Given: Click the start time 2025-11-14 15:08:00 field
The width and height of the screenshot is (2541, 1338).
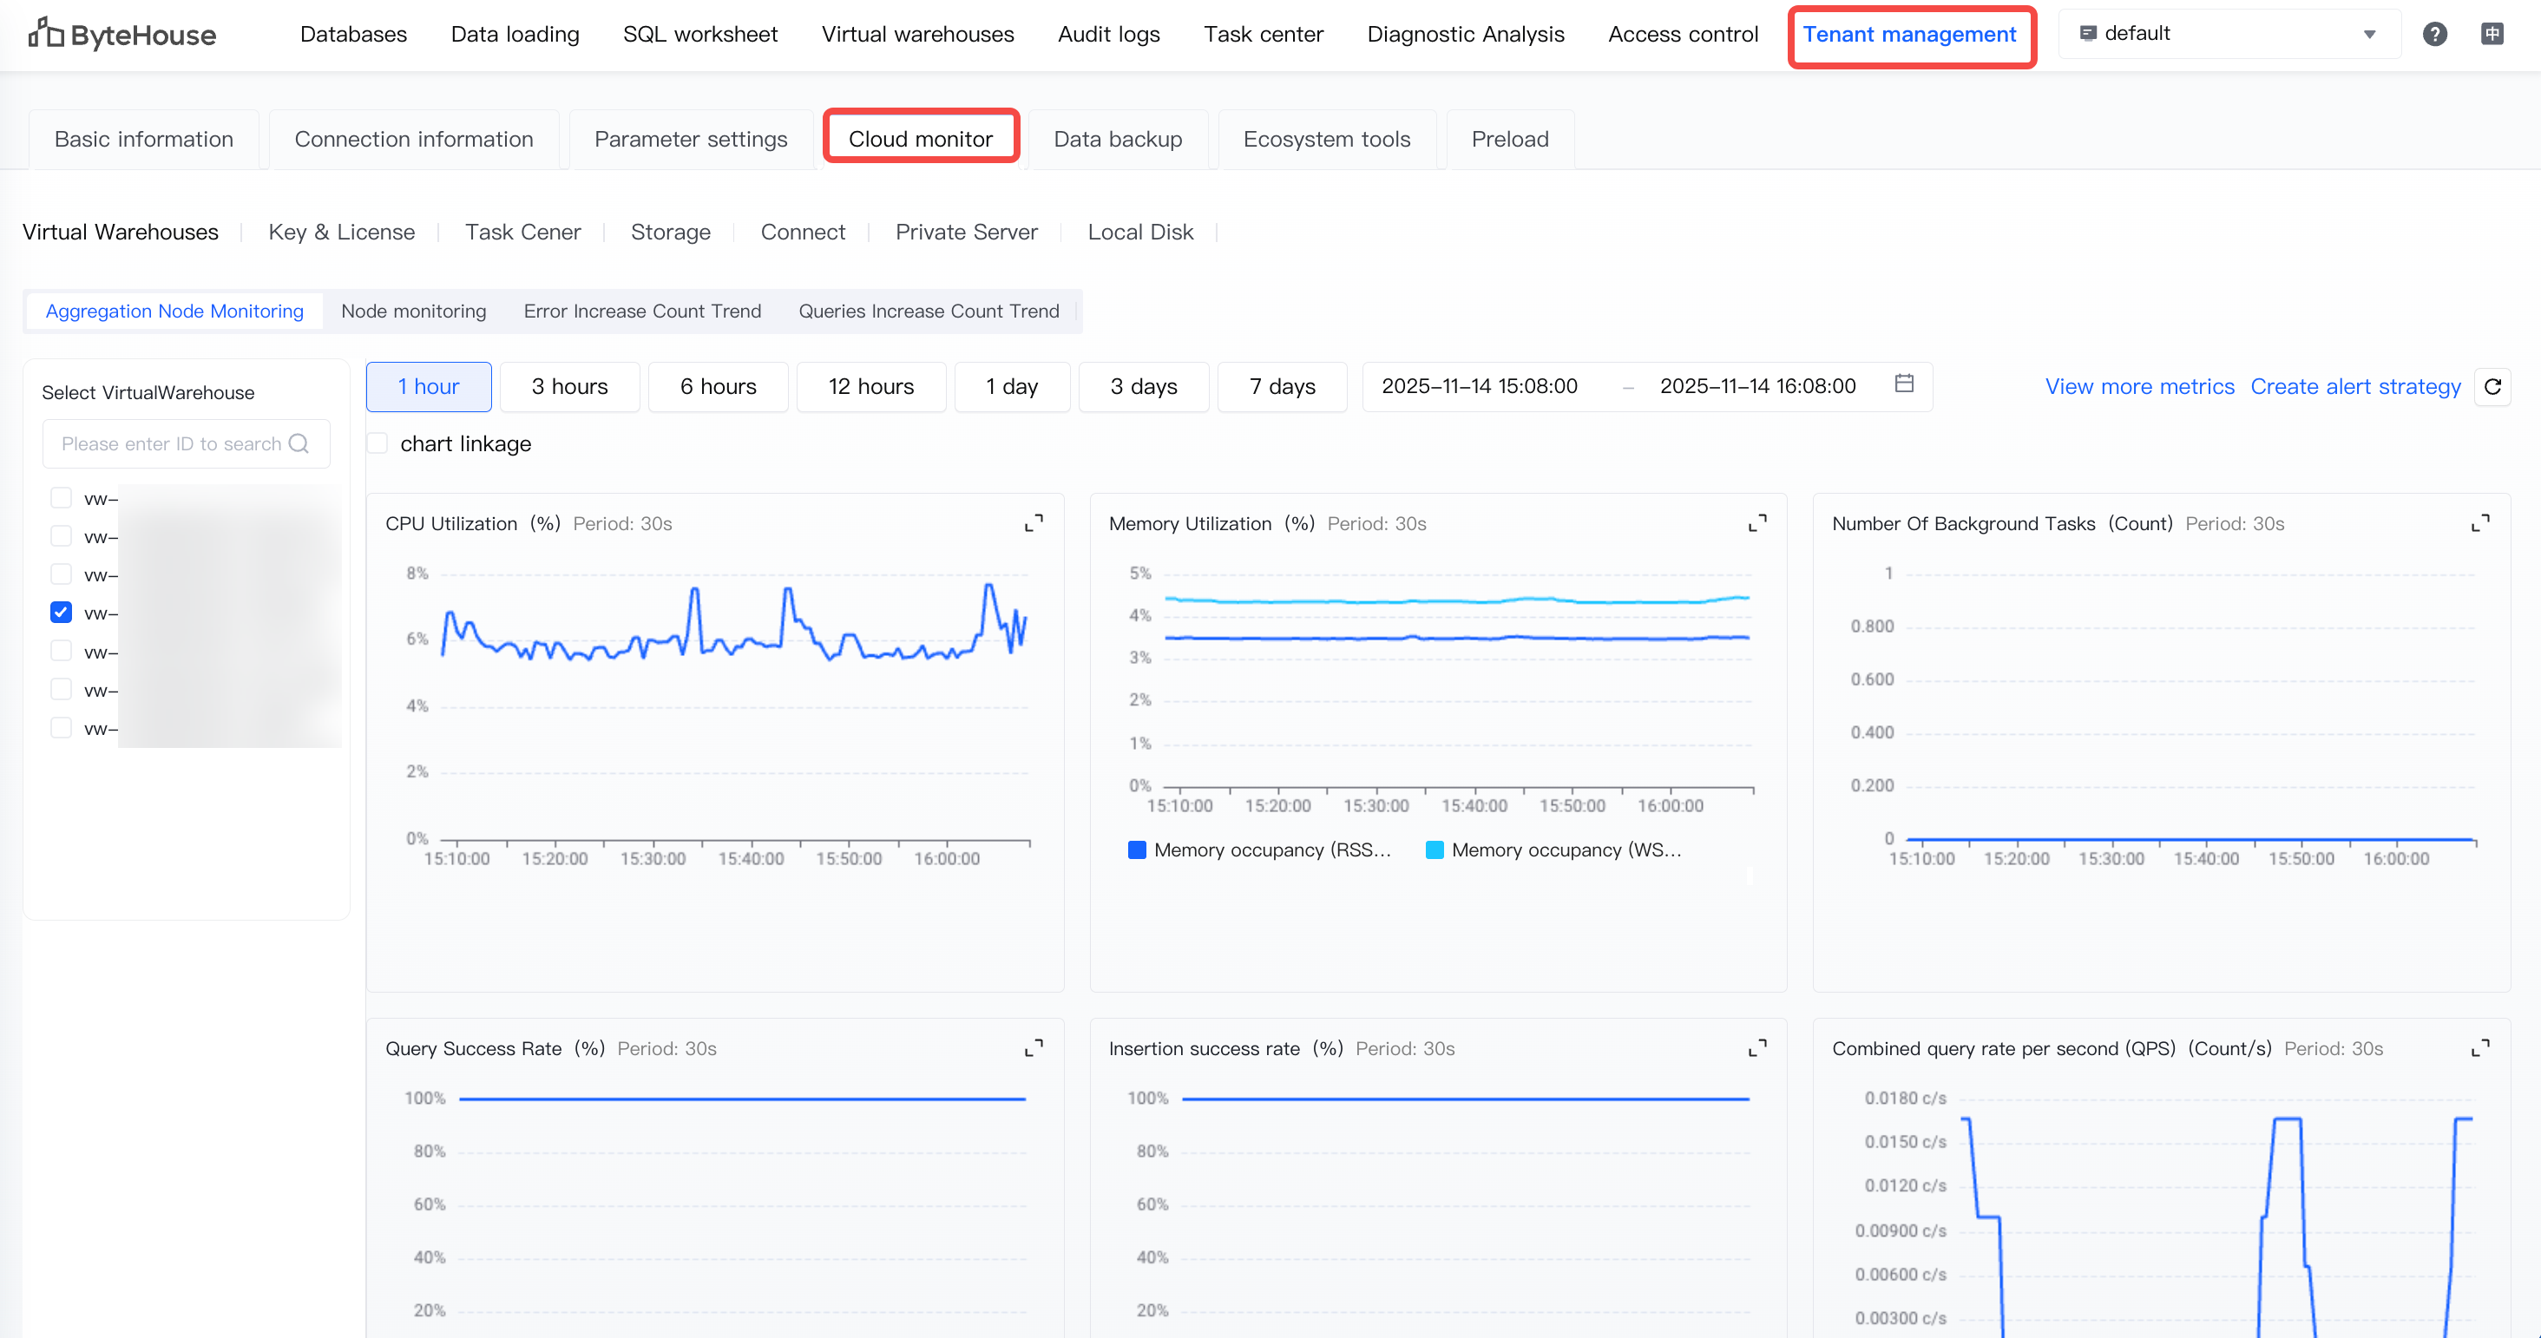Looking at the screenshot, I should (1479, 386).
